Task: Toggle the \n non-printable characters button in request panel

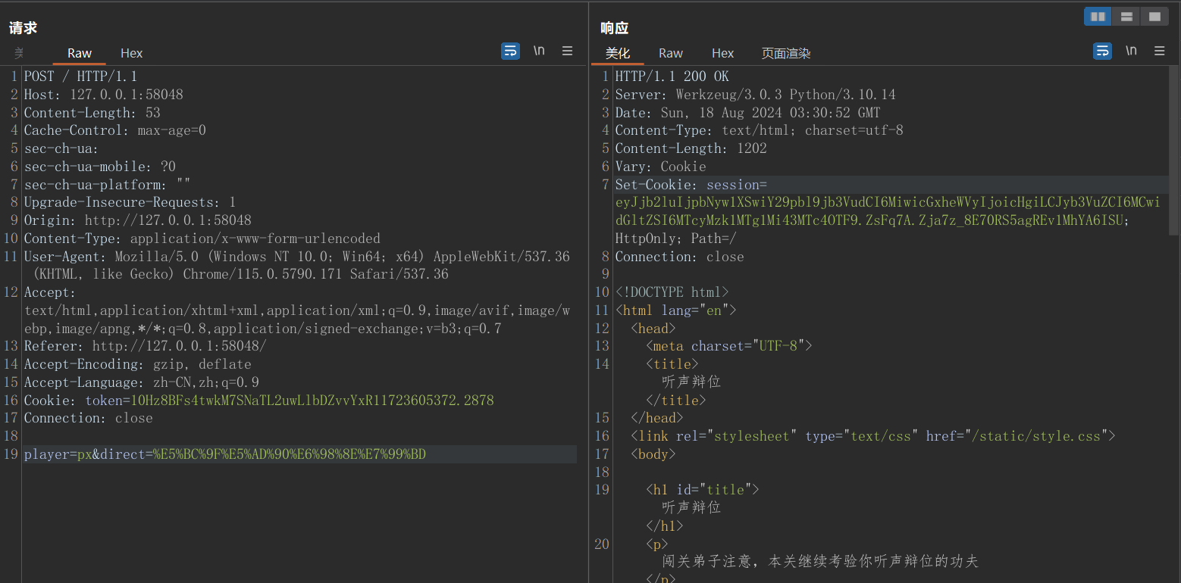Action: (539, 51)
